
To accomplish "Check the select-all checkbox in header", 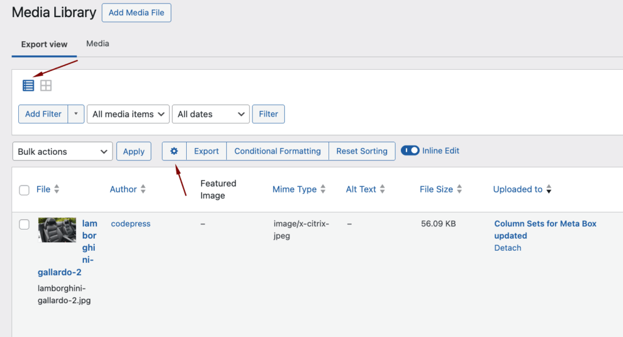I will click(24, 190).
